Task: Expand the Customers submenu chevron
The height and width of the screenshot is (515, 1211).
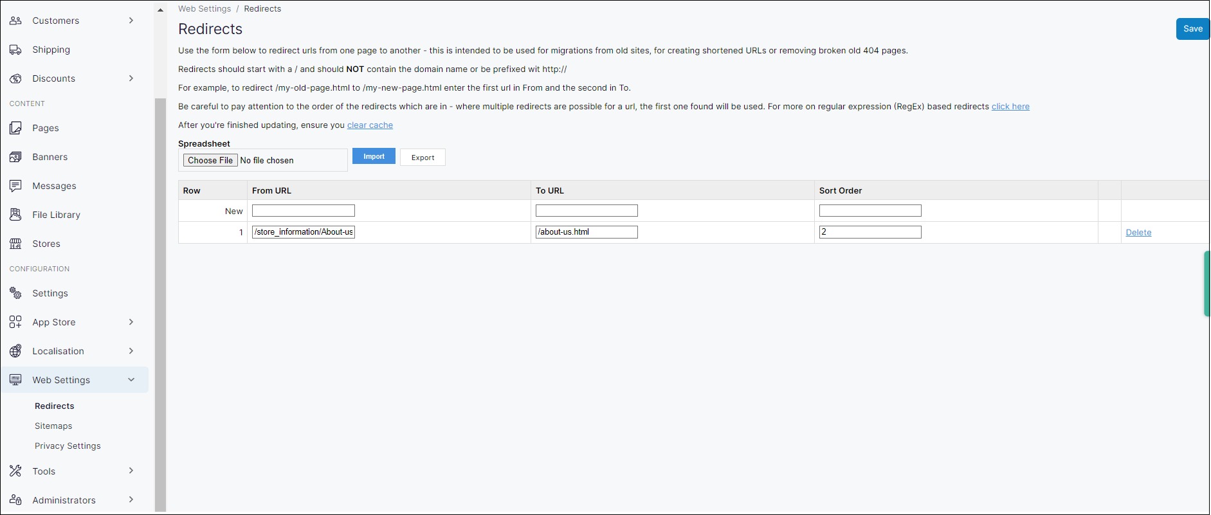Action: (x=131, y=21)
